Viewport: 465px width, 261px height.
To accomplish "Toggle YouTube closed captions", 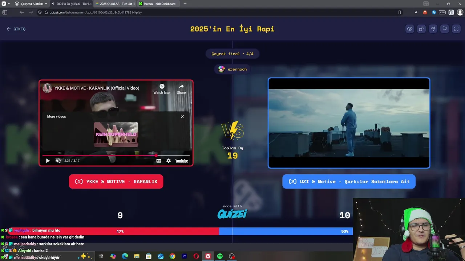I will click(159, 161).
